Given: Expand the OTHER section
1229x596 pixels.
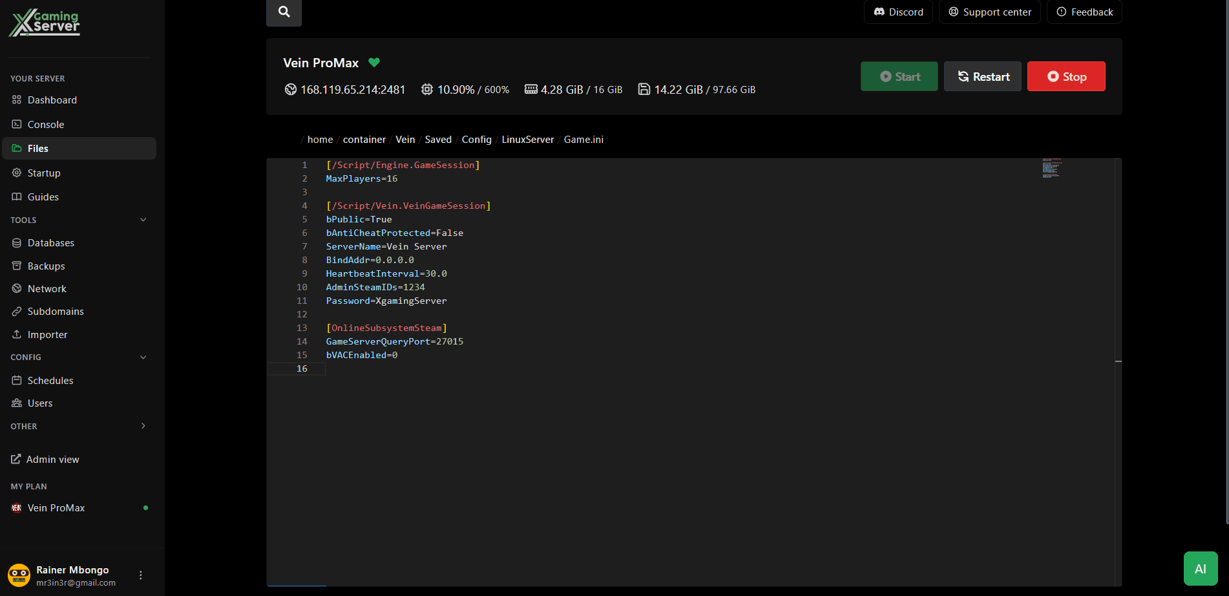Looking at the screenshot, I should (x=143, y=426).
